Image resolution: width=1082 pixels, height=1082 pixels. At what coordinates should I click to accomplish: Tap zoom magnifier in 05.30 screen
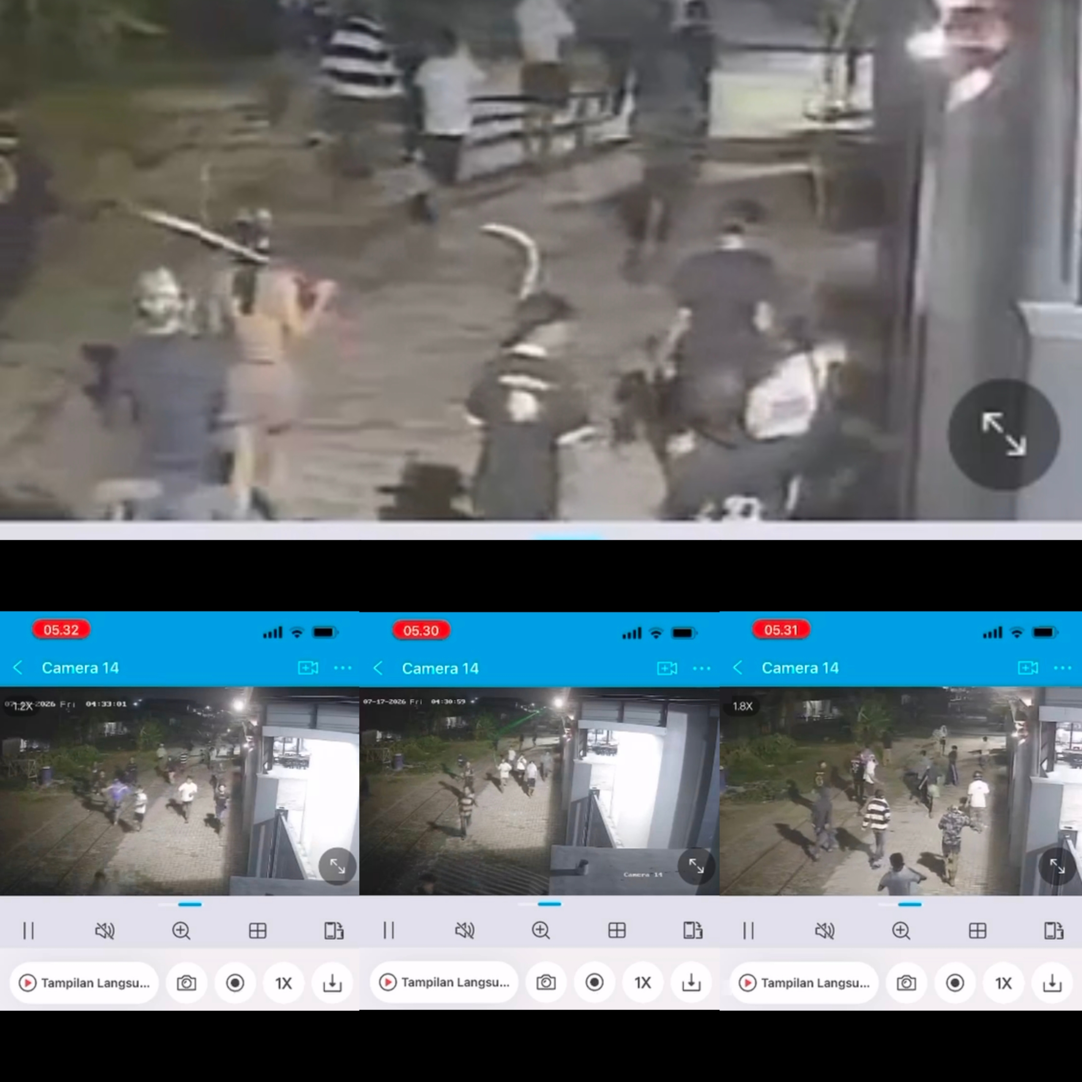click(x=541, y=930)
